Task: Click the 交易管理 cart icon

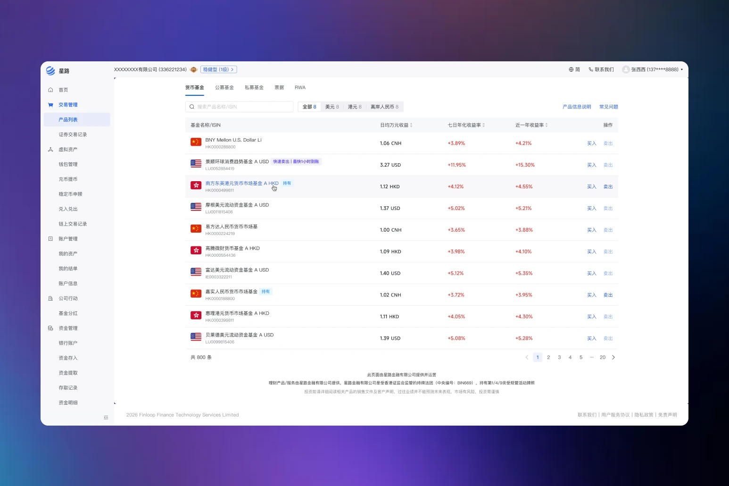Action: (50, 105)
